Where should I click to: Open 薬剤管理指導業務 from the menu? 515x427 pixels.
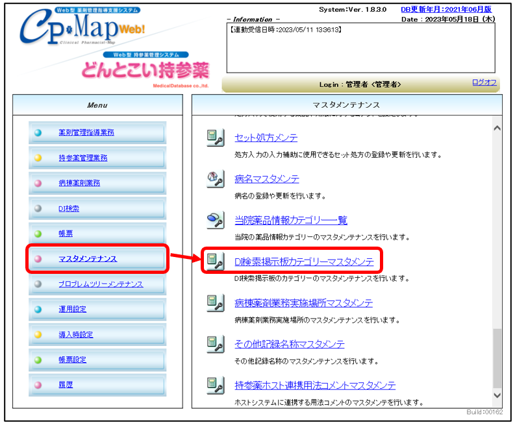tap(86, 132)
